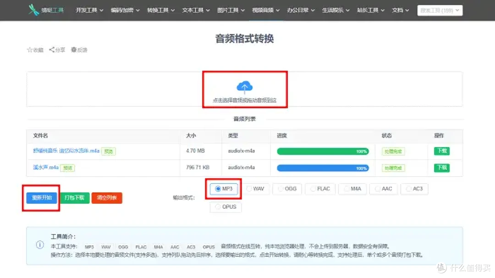Click the 音频格式转换 page title
Viewport: 495px width, 278px height.
pyautogui.click(x=245, y=39)
